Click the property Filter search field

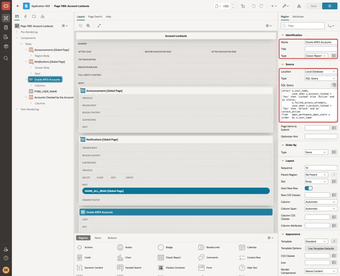[x=303, y=26]
